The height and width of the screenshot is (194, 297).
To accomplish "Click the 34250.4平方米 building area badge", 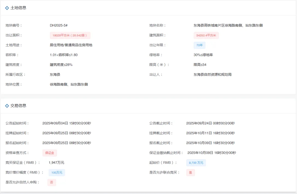I will [x=206, y=35].
